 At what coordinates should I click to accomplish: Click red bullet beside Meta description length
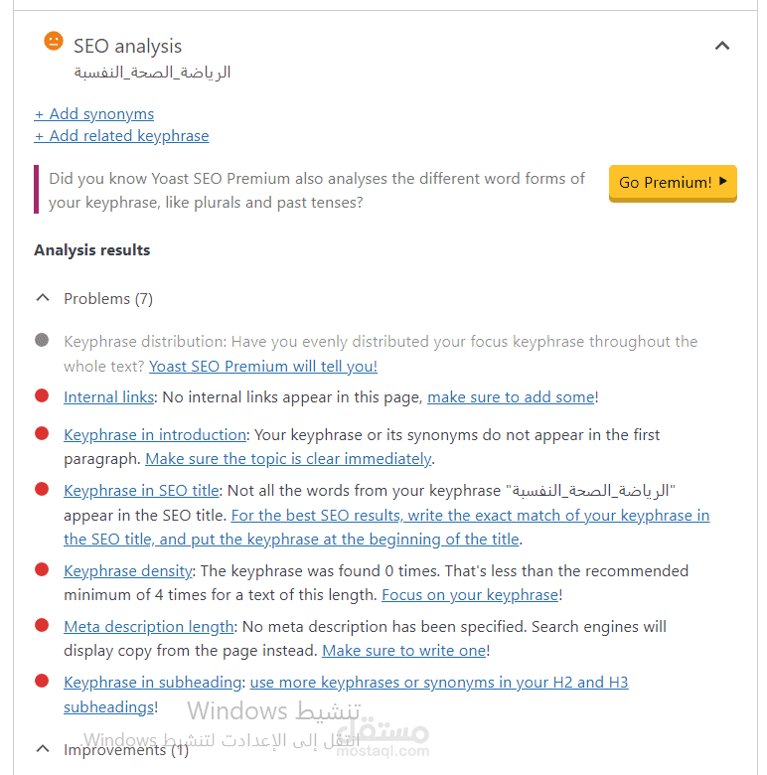tap(42, 625)
